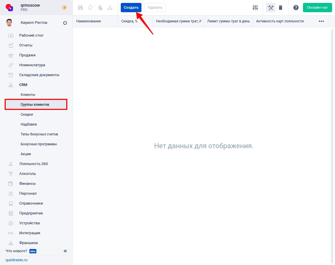The width and height of the screenshot is (335, 265).
Task: Open Что нового? with the NEW badge
Action: point(16,251)
